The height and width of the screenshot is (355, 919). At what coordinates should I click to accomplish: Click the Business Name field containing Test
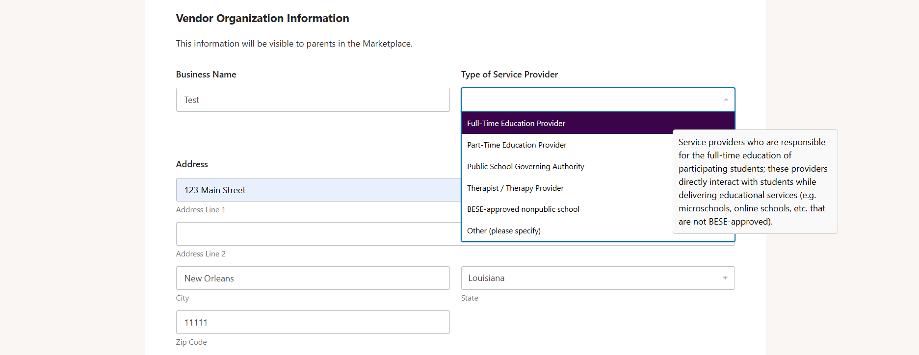313,100
